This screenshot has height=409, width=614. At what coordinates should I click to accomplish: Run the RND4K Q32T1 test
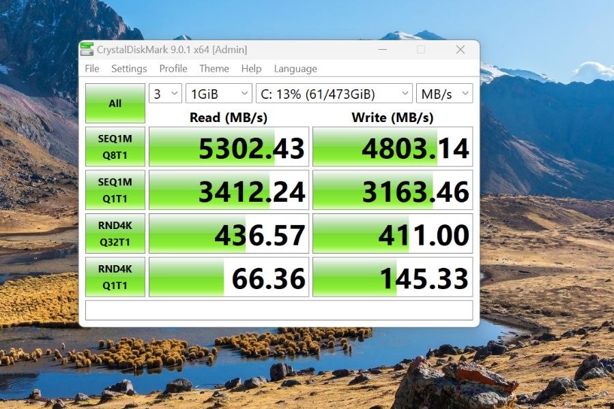point(115,233)
